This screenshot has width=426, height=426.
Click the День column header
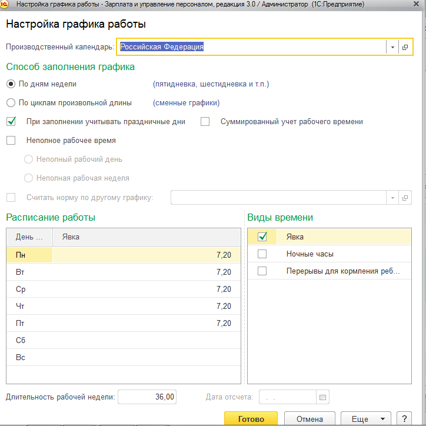click(29, 237)
